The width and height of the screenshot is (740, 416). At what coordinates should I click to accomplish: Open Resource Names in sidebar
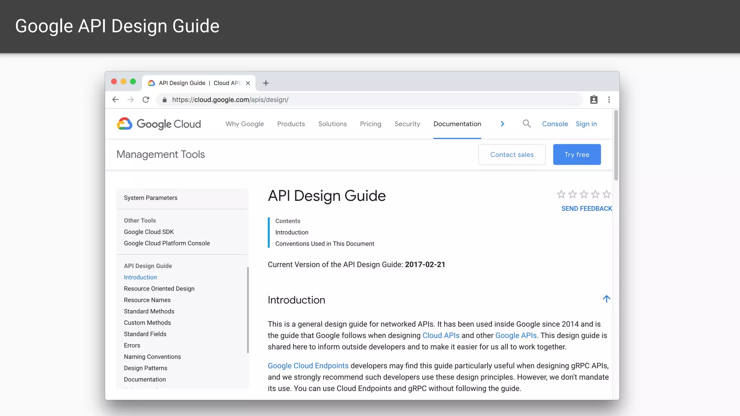tap(147, 300)
